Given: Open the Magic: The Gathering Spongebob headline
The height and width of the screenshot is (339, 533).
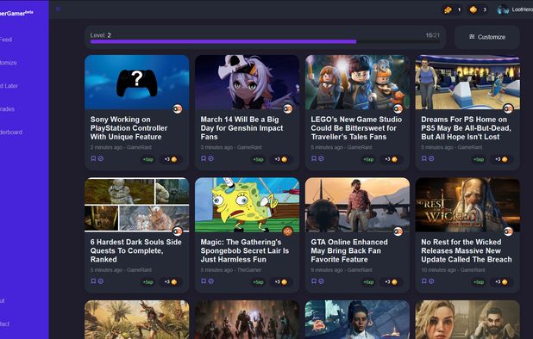Looking at the screenshot, I should [245, 251].
